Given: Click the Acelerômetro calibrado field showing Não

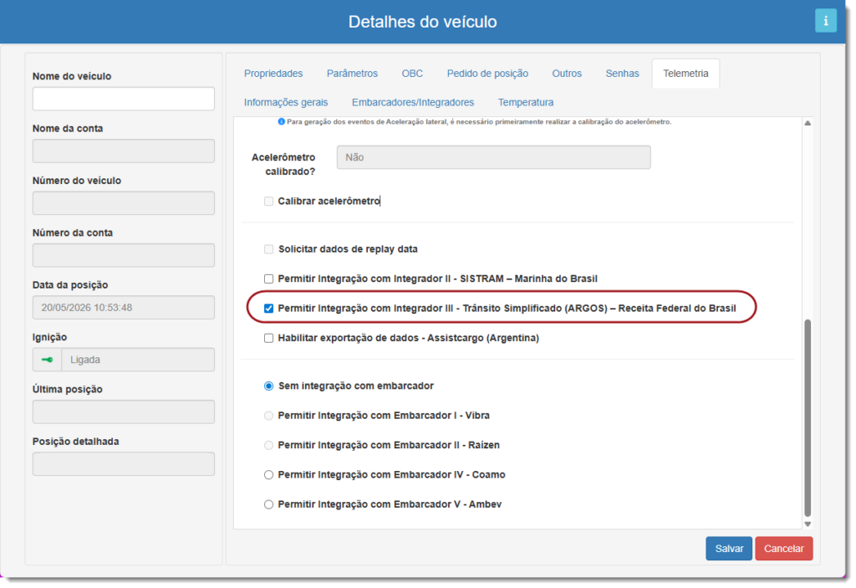Looking at the screenshot, I should (x=493, y=157).
